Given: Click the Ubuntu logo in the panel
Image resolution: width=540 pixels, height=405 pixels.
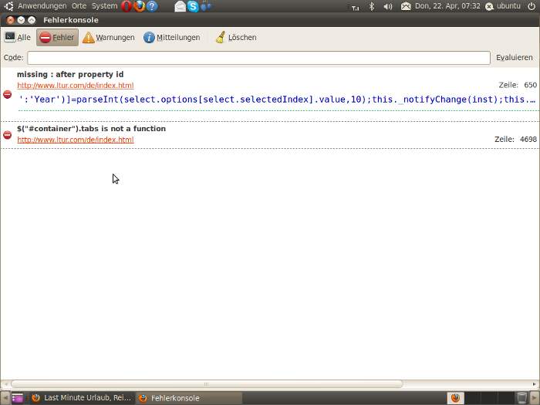Looking at the screenshot, I should [x=8, y=6].
